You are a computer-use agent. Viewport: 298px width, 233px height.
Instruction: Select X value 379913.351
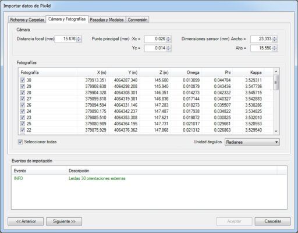click(95, 80)
